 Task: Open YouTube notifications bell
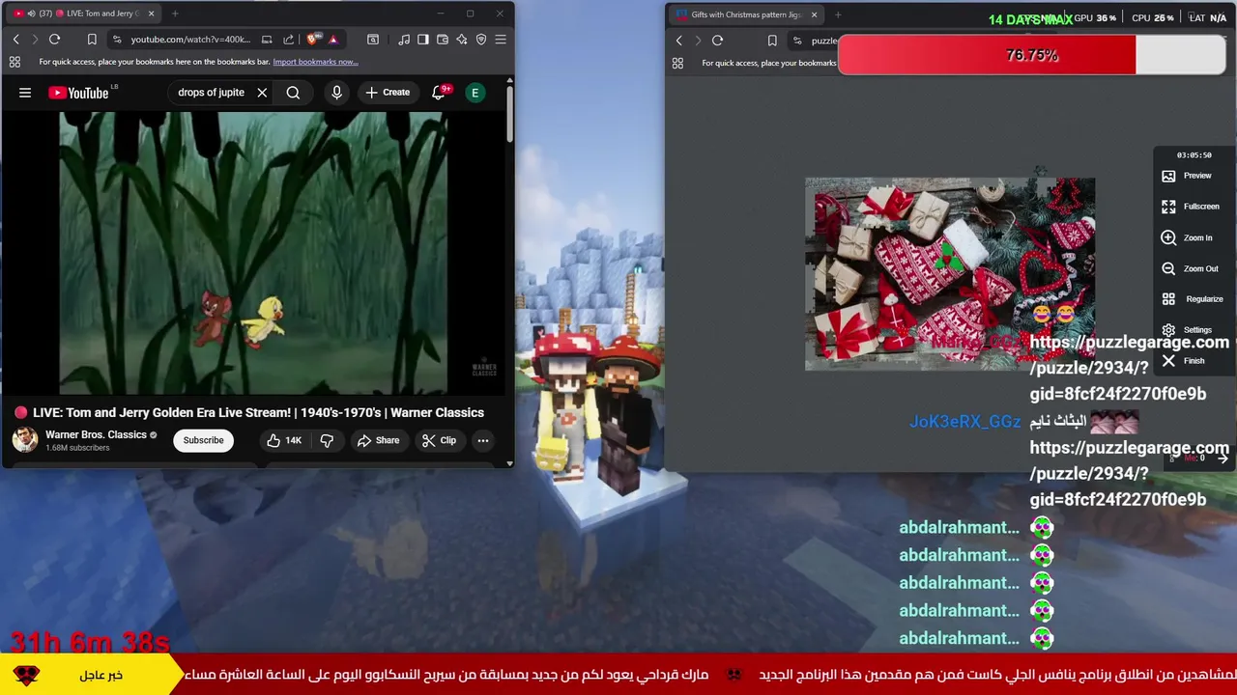[439, 93]
